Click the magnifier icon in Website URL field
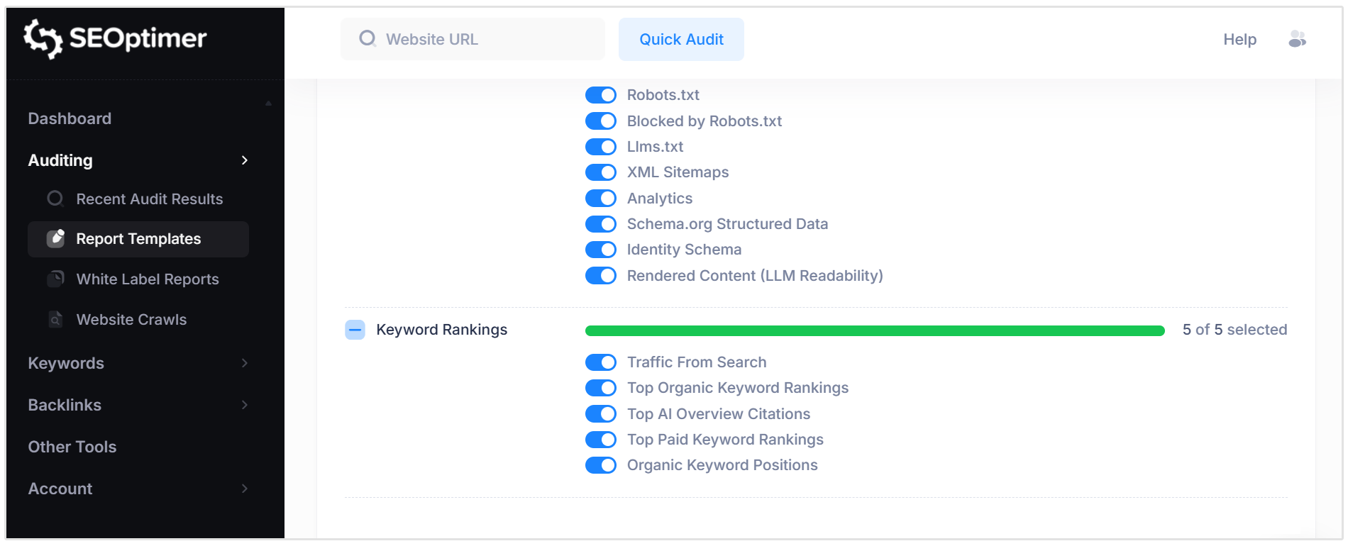Viewport: 1348px width, 546px height. [368, 38]
